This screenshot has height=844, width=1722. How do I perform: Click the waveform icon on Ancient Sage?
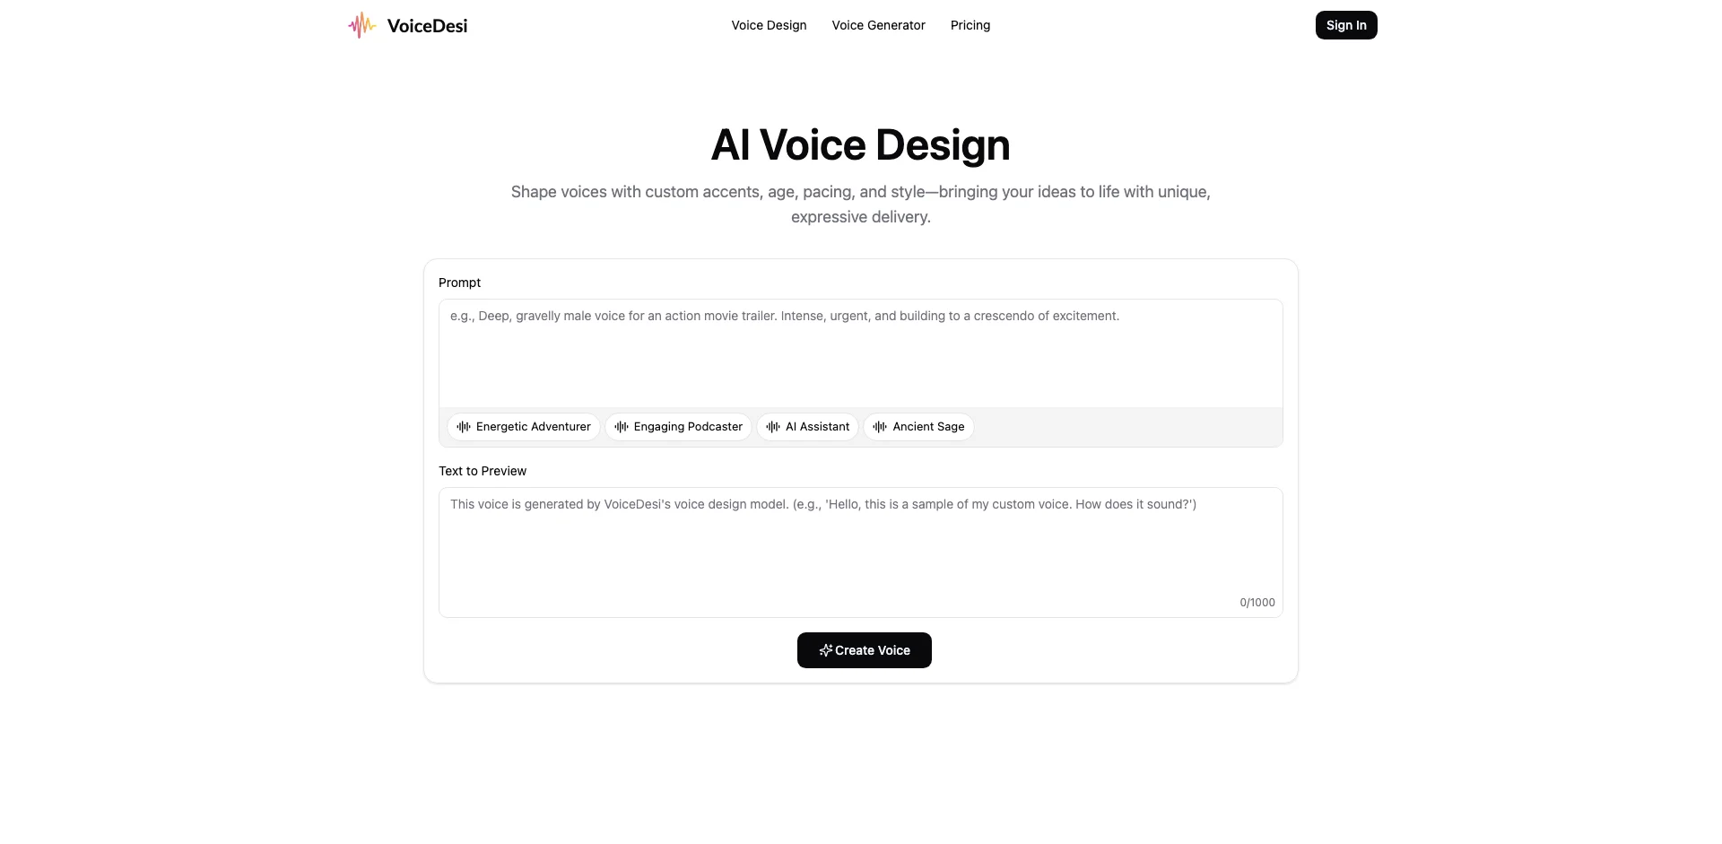coord(880,427)
